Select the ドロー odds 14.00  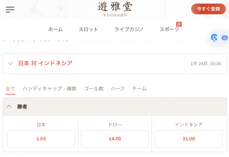pos(115,139)
